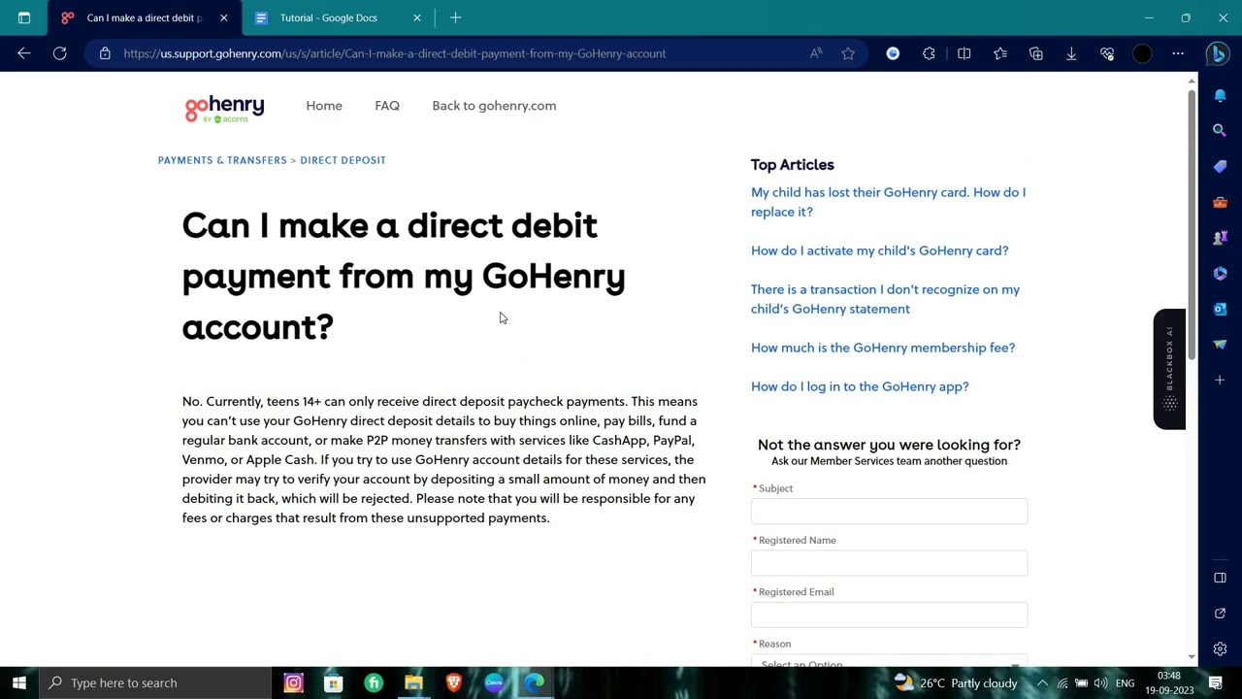The image size is (1242, 699).
Task: Add new sidebar app plus icon
Action: (x=1220, y=380)
